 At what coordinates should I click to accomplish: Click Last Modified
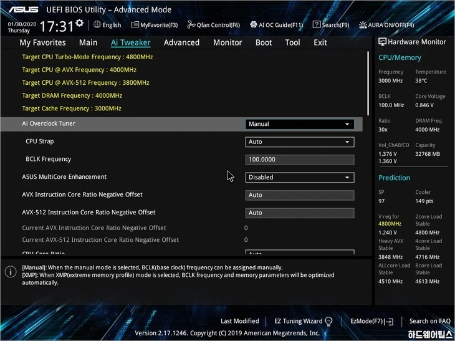coord(240,321)
